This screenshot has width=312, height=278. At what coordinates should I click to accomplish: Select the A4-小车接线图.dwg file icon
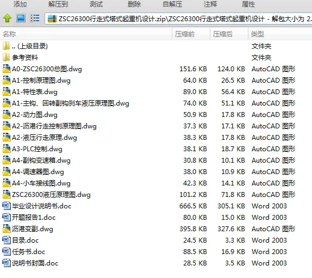(x=7, y=183)
